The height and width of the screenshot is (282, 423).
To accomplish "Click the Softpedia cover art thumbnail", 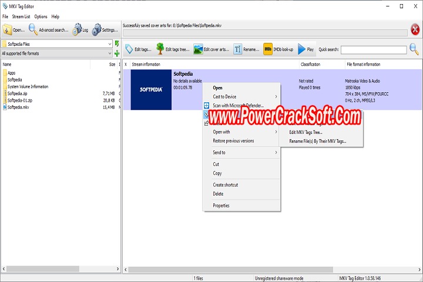I will pyautogui.click(x=151, y=90).
